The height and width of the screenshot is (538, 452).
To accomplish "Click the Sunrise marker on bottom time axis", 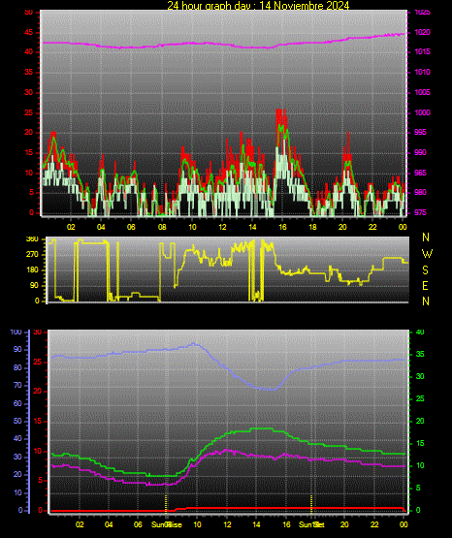I will click(167, 524).
